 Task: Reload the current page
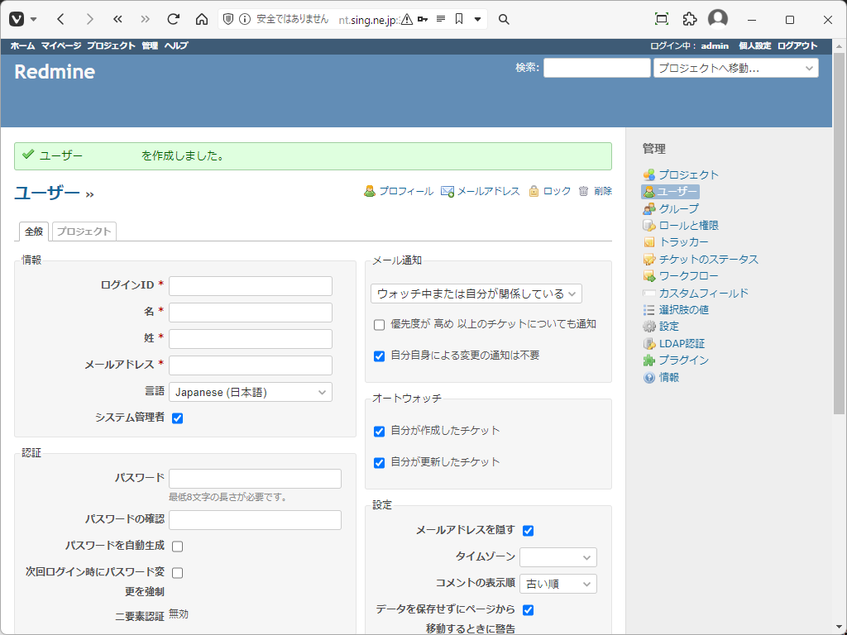(x=173, y=20)
